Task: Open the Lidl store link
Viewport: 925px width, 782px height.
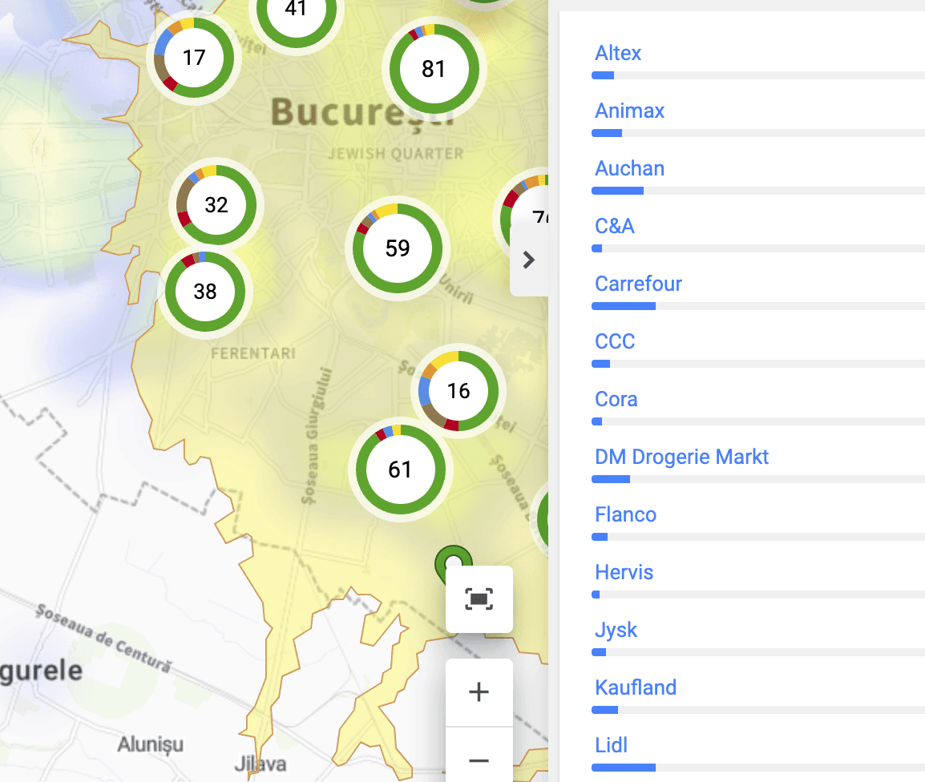Action: point(611,745)
